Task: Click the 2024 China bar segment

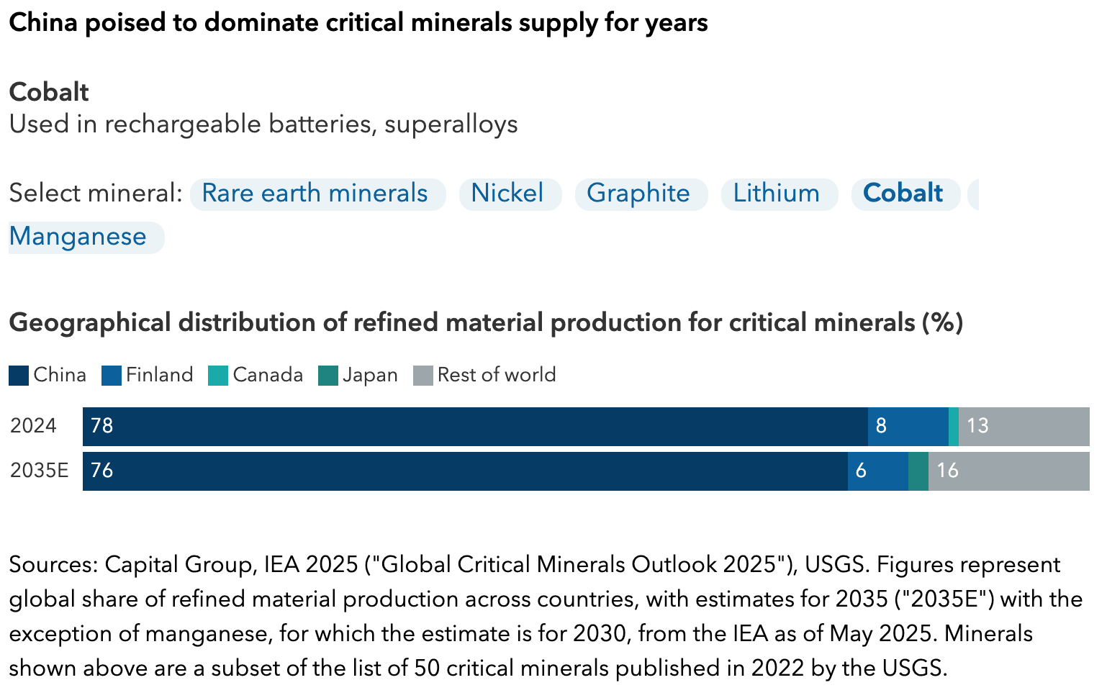Action: (475, 427)
